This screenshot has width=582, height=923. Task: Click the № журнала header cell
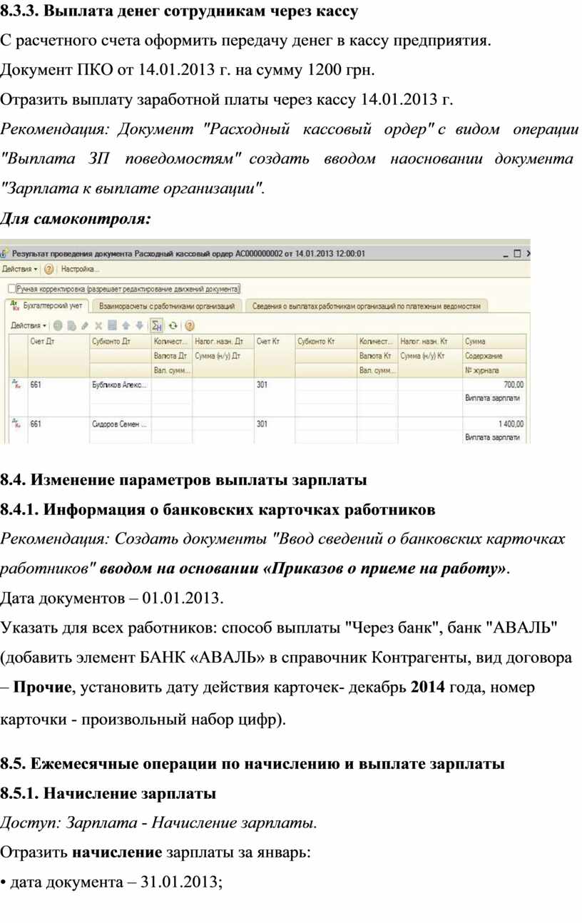point(494,369)
